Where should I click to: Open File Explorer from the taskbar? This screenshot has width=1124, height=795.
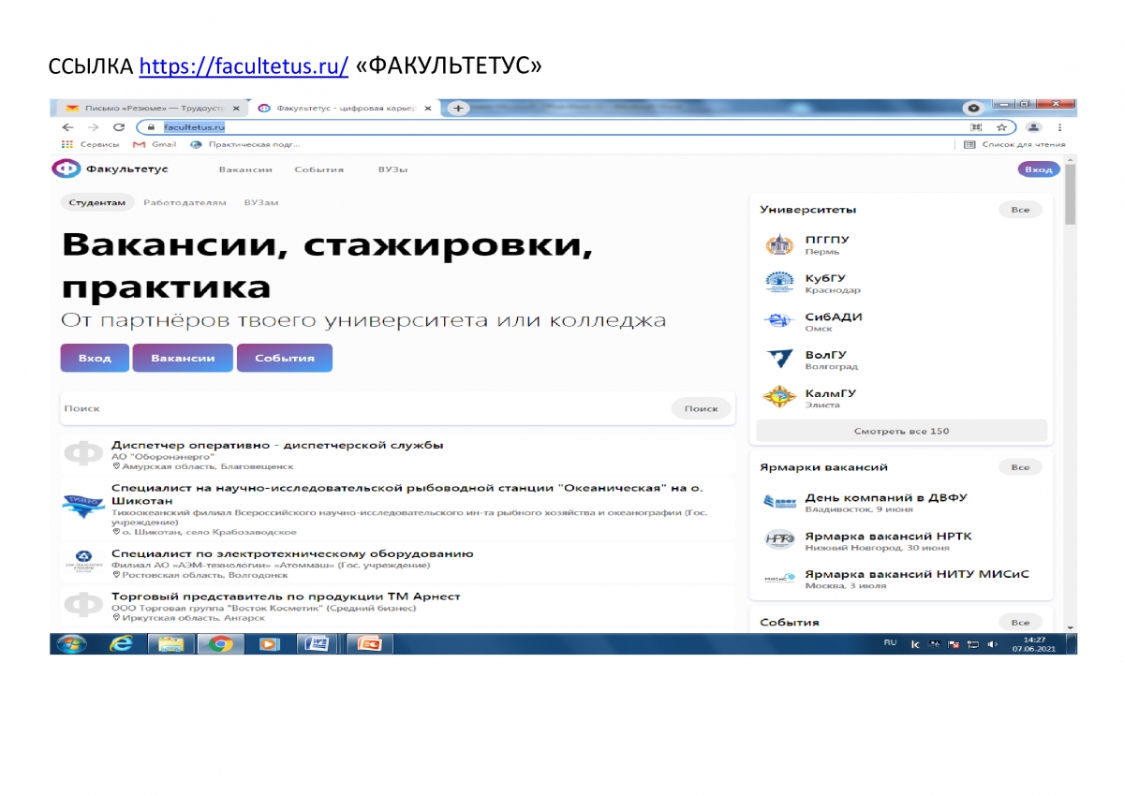coord(170,643)
